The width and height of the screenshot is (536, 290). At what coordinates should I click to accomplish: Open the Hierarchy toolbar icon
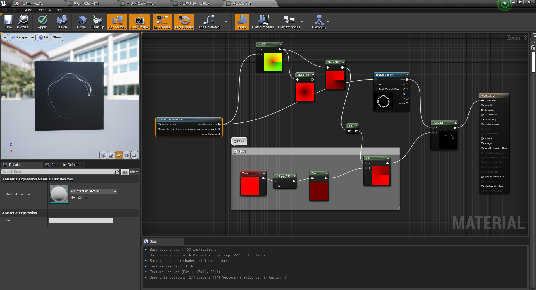click(319, 22)
